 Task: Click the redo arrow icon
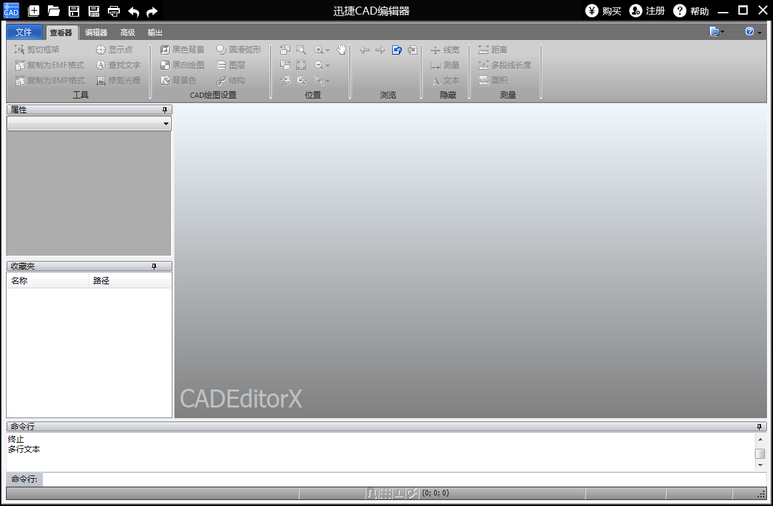click(x=152, y=11)
